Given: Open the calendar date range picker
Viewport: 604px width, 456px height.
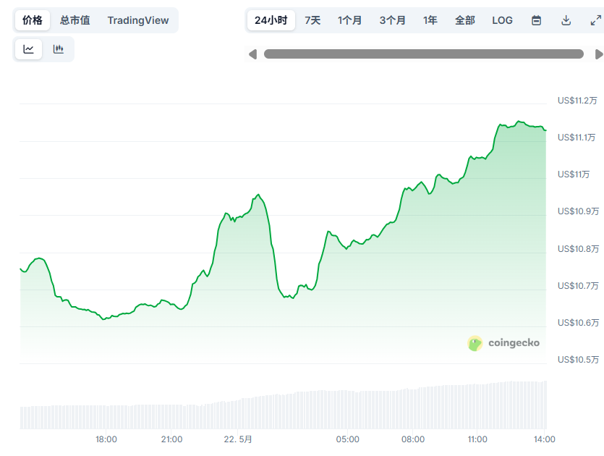Looking at the screenshot, I should (x=536, y=20).
